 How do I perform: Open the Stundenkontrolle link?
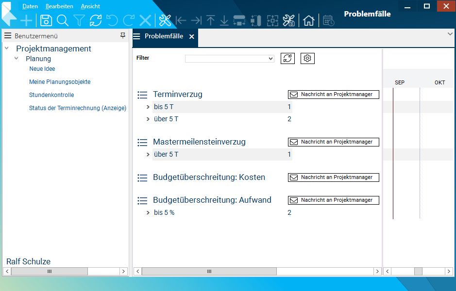(51, 95)
